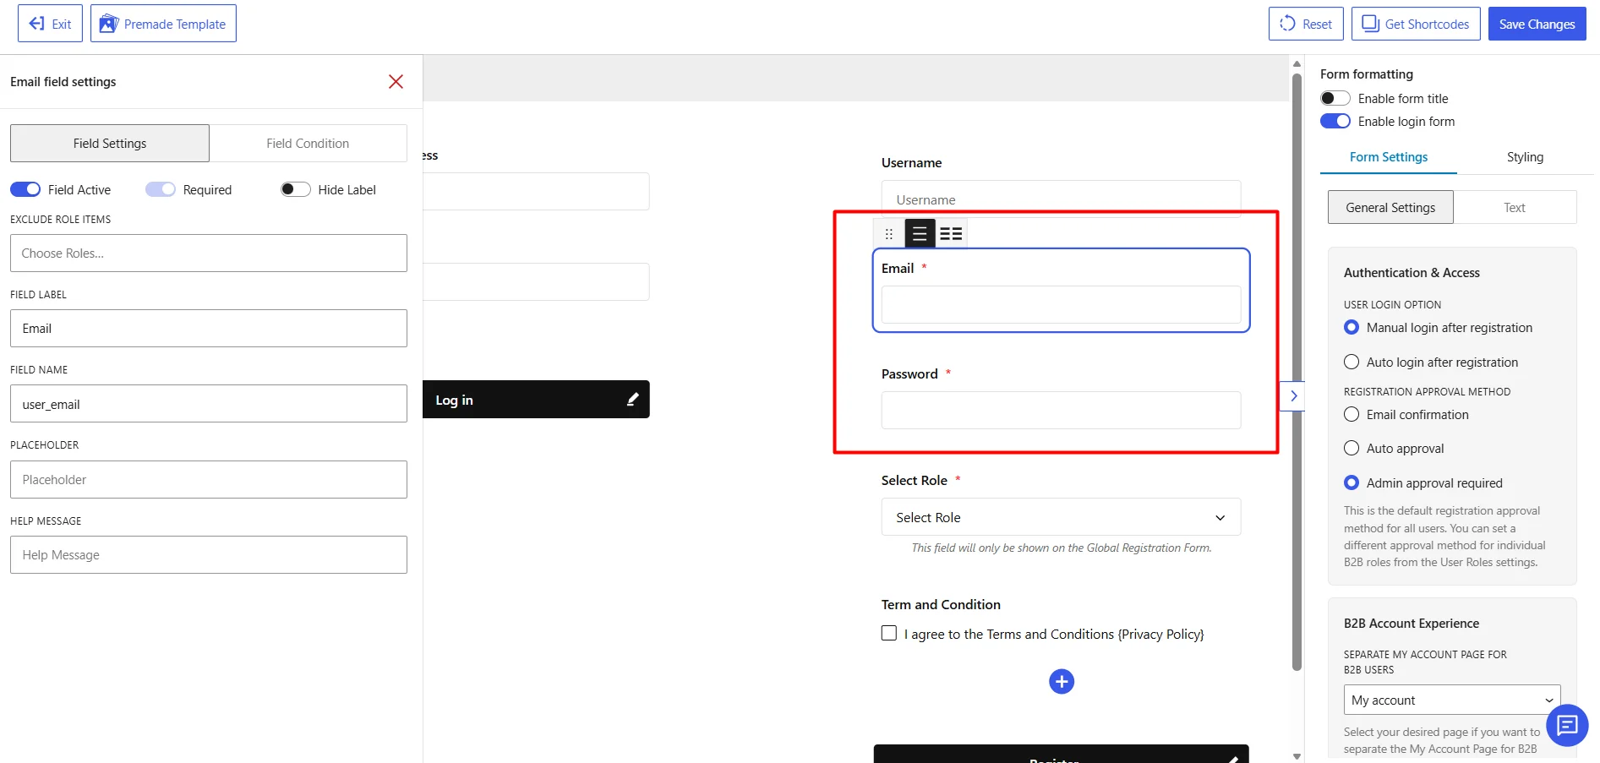The width and height of the screenshot is (1600, 763).
Task: Click the Log in button's pencil edit icon
Action: tap(632, 399)
